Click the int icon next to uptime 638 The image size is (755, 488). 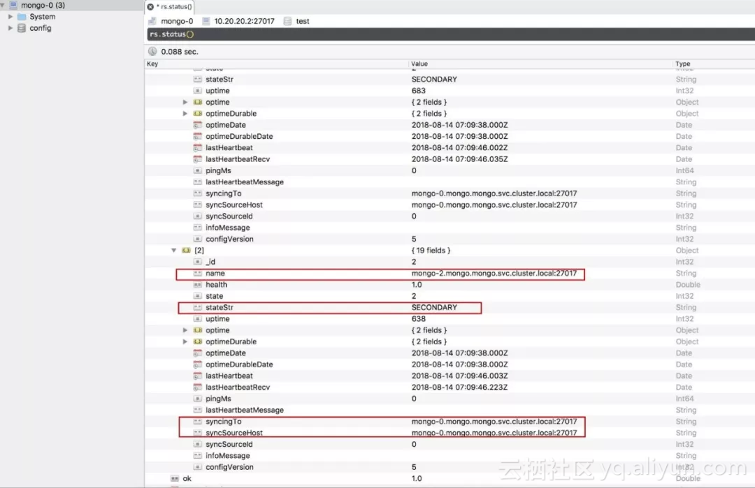(197, 319)
